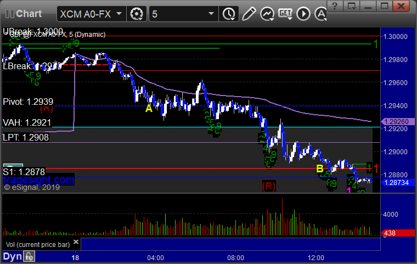The height and width of the screenshot is (264, 417).
Task: Click the VAH: 1.2921 label
Action: pyautogui.click(x=27, y=122)
